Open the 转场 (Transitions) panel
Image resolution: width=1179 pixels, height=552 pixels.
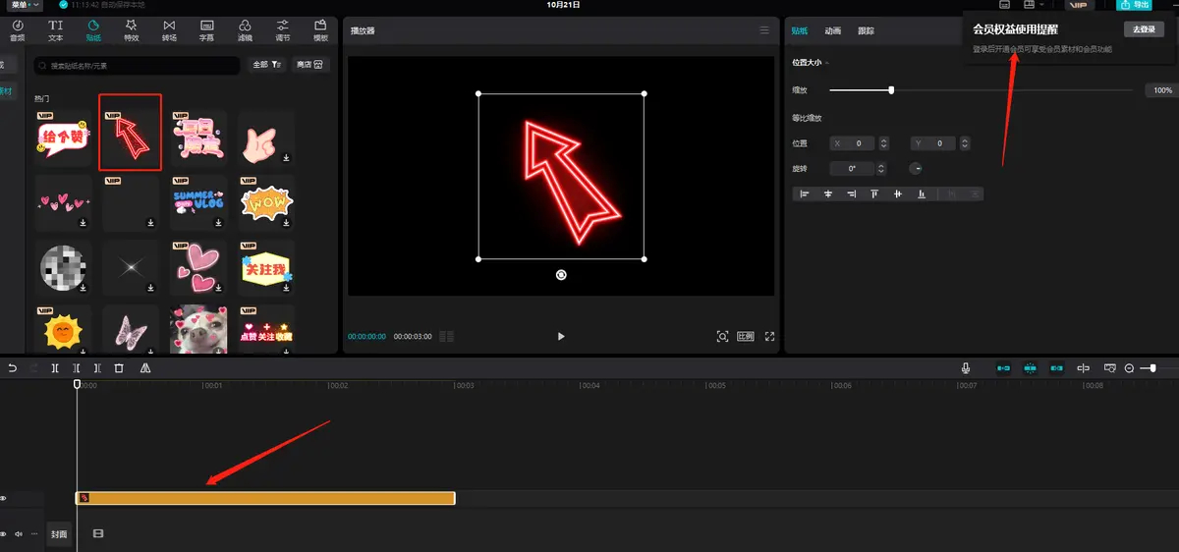(170, 29)
